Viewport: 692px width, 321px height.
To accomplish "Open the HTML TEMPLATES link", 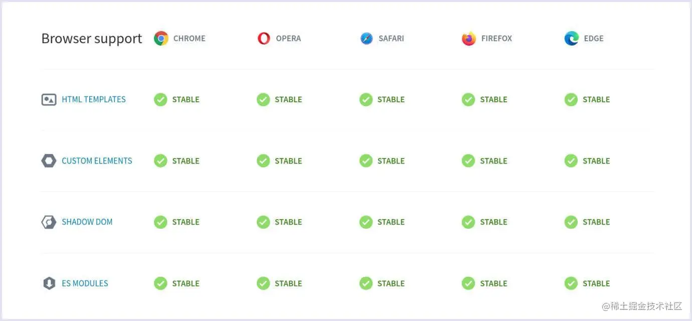I will tap(94, 99).
